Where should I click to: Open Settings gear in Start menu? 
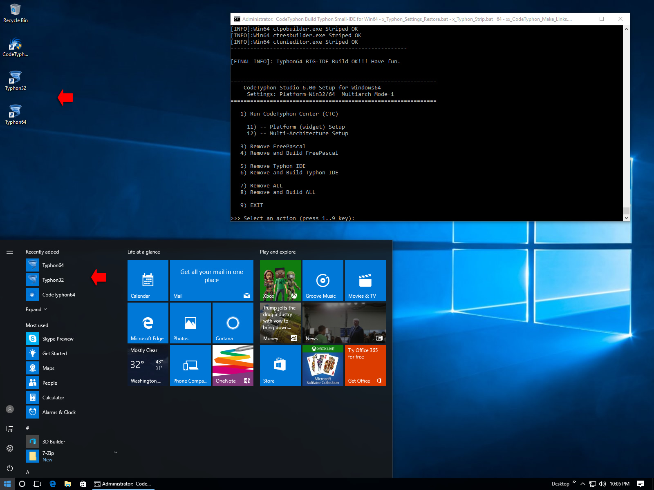(10, 448)
